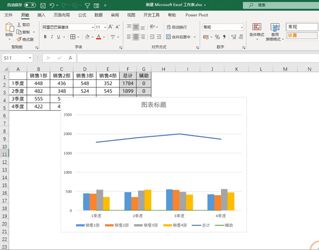Click the Conditional Formatting (条件格式) icon
The height and width of the screenshot is (250, 319).
(x=256, y=27)
